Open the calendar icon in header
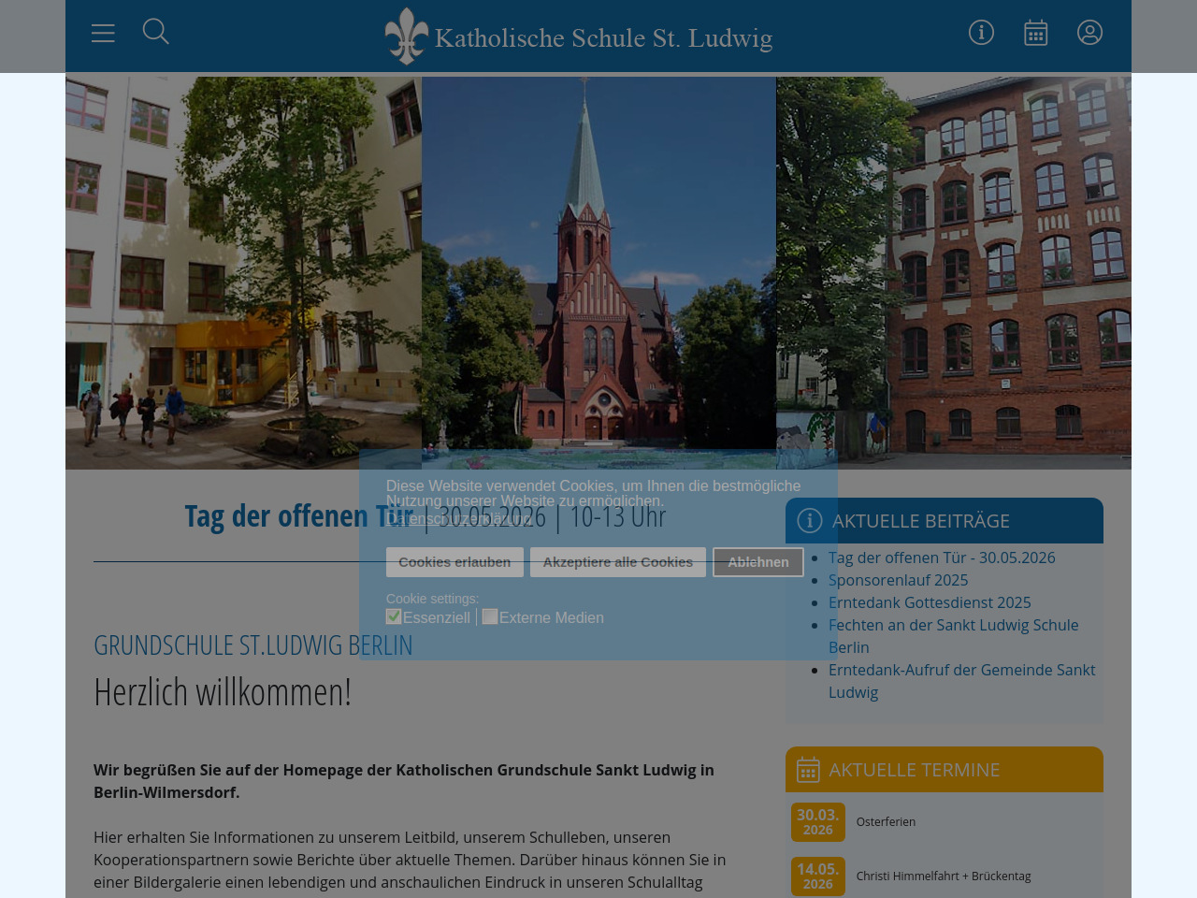This screenshot has height=898, width=1197. [1035, 33]
